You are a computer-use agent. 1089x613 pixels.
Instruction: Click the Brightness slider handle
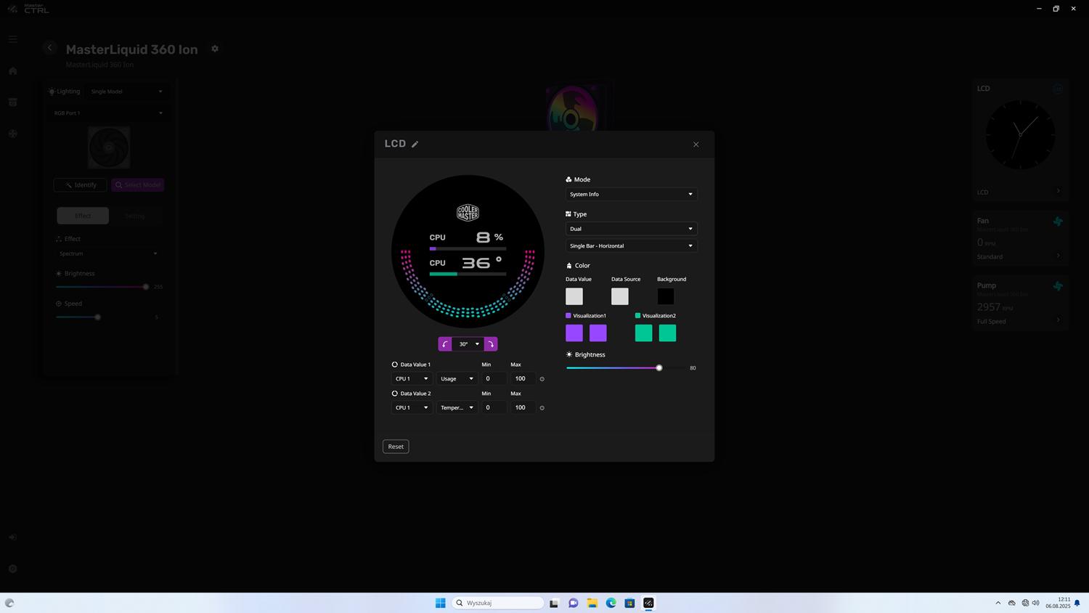pyautogui.click(x=659, y=368)
